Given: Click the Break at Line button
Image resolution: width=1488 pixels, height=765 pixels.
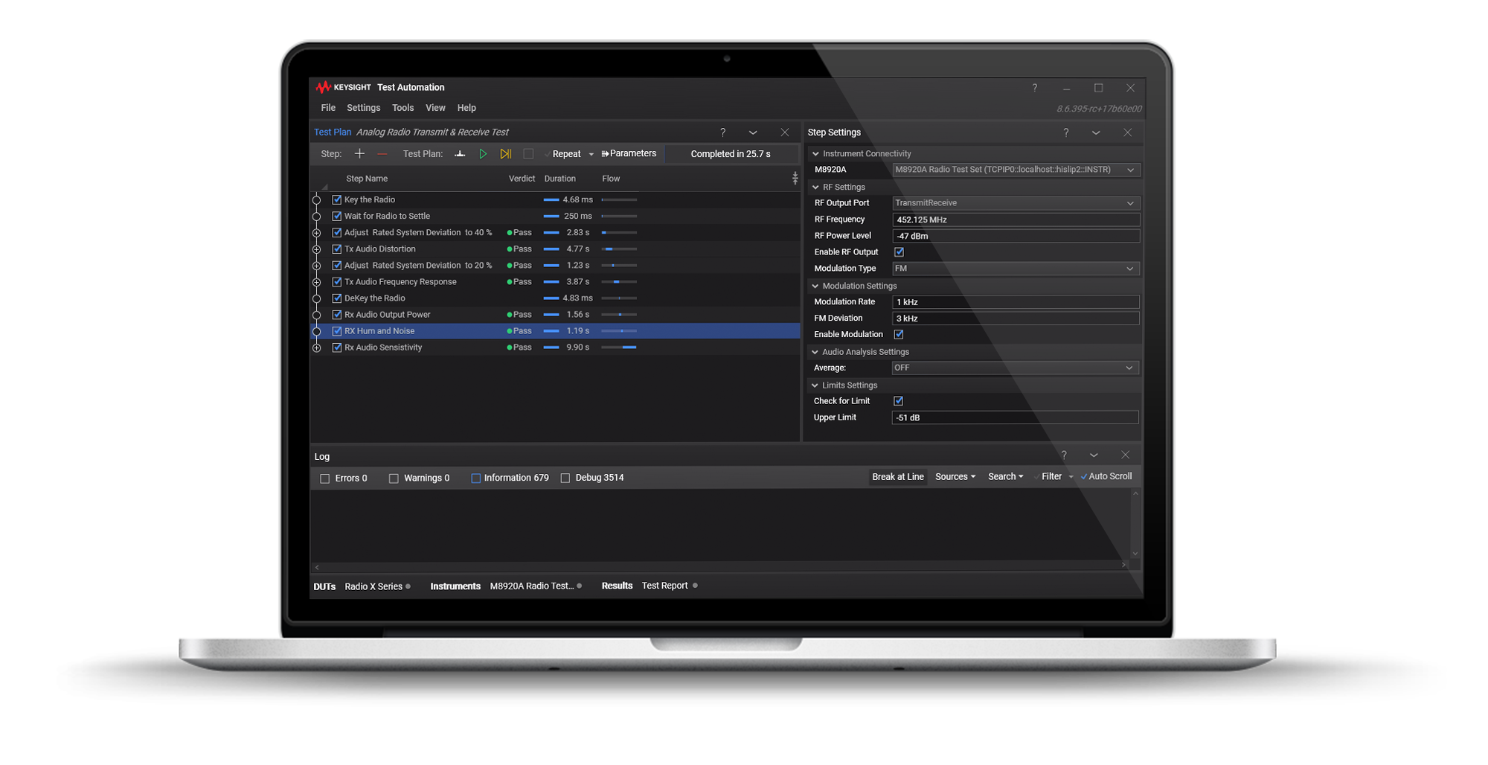Looking at the screenshot, I should 897,477.
